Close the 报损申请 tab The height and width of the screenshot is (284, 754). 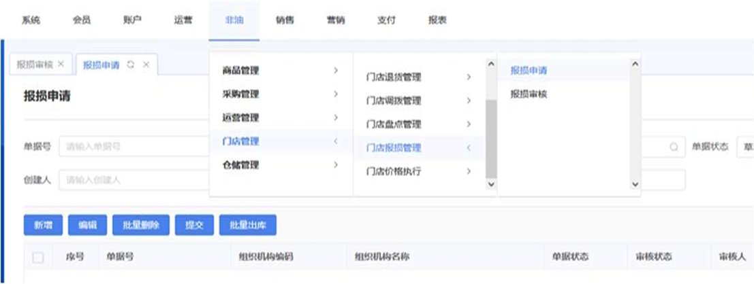pyautogui.click(x=146, y=65)
